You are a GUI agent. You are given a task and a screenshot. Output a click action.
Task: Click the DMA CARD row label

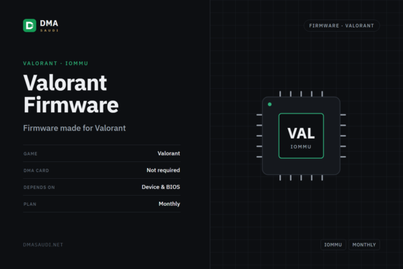36,170
